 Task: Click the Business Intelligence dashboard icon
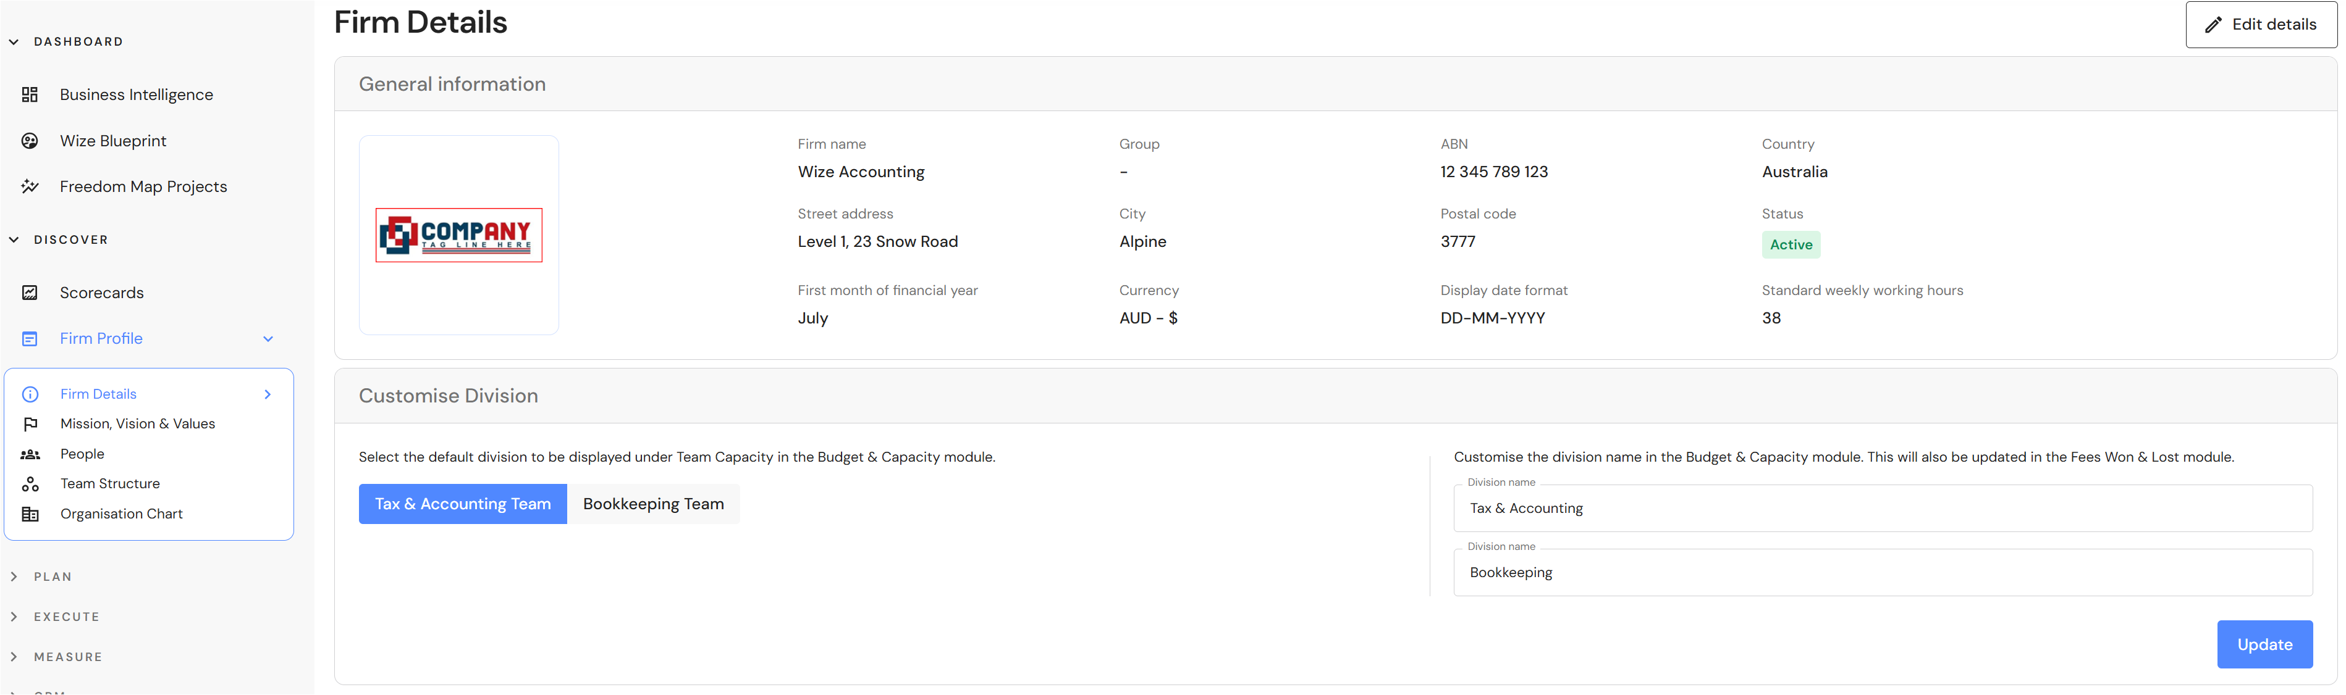[x=30, y=94]
